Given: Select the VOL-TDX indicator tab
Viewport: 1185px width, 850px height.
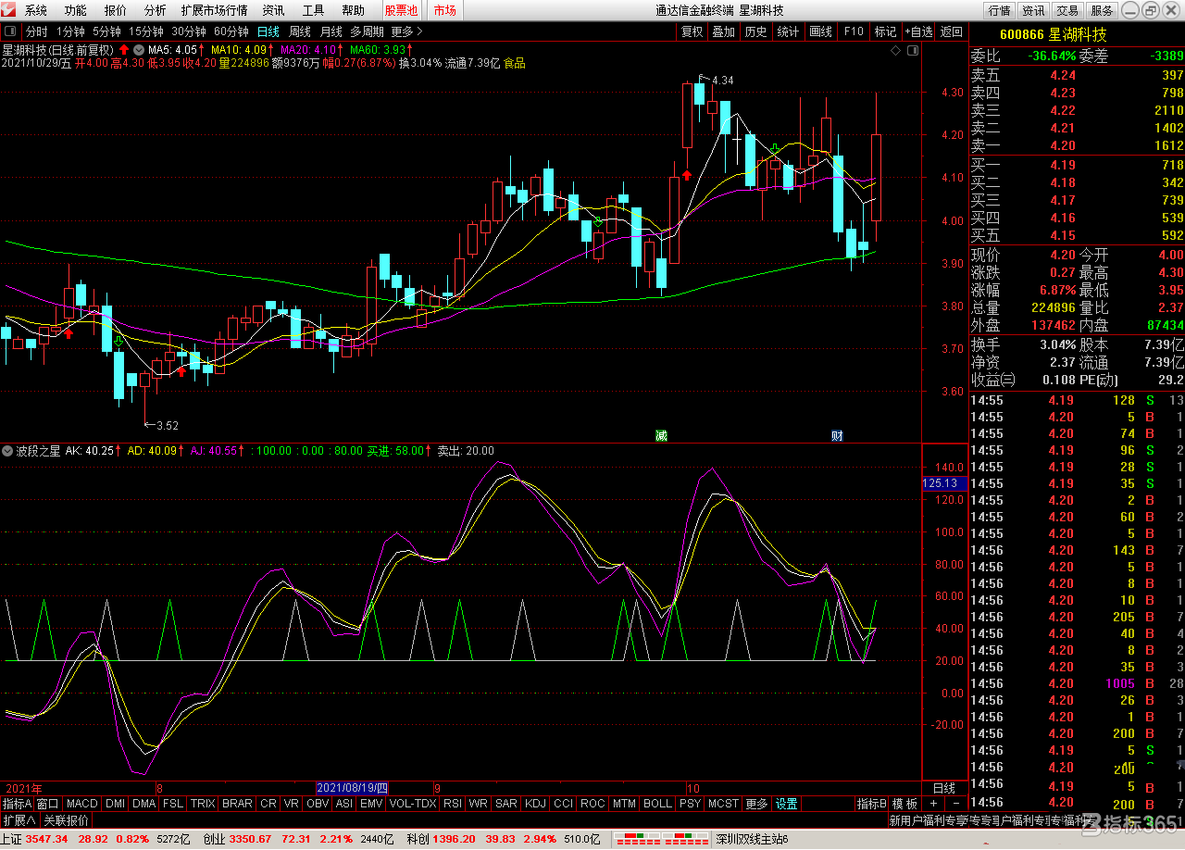Looking at the screenshot, I should tap(412, 804).
